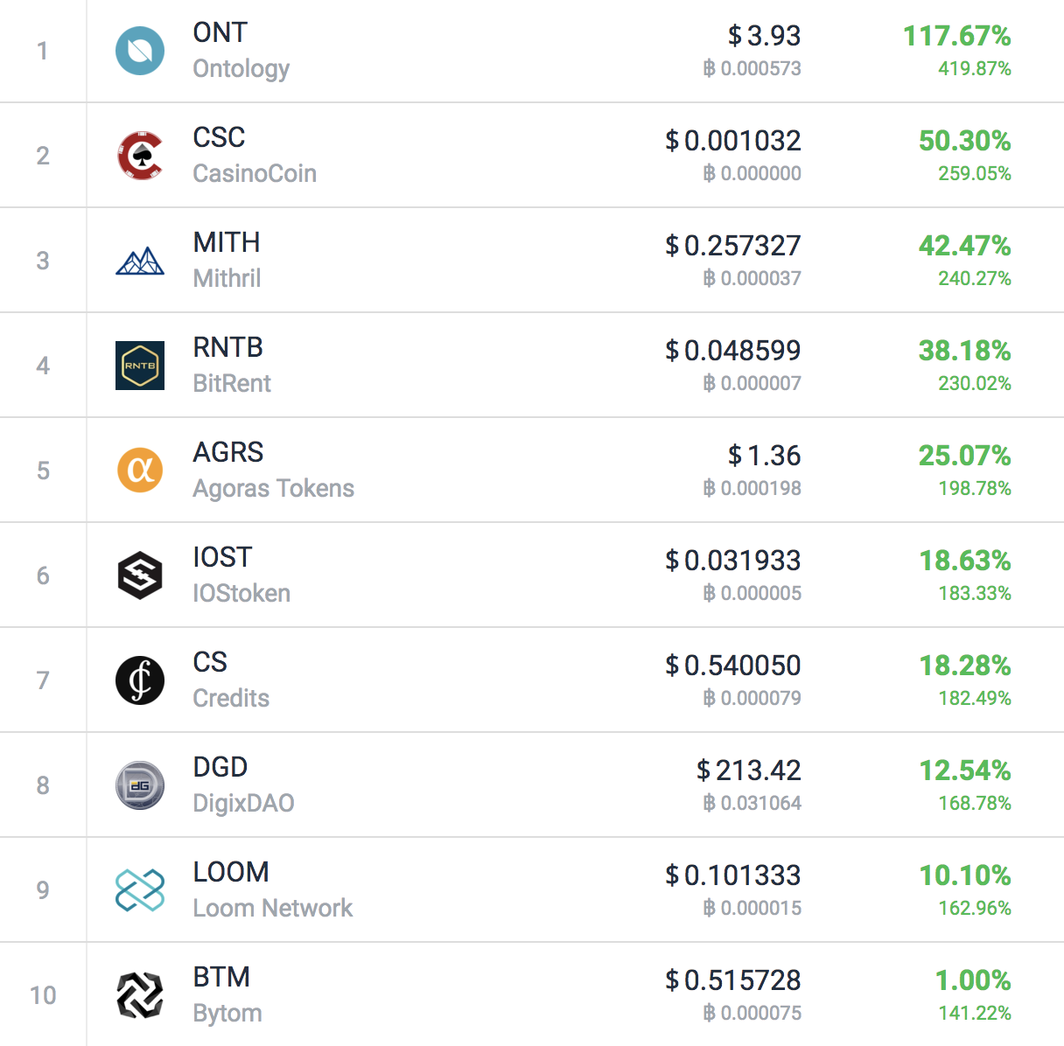Click the Credits CS coin icon

click(140, 680)
